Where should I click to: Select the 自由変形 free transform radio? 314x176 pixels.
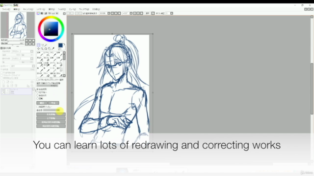[38, 89]
